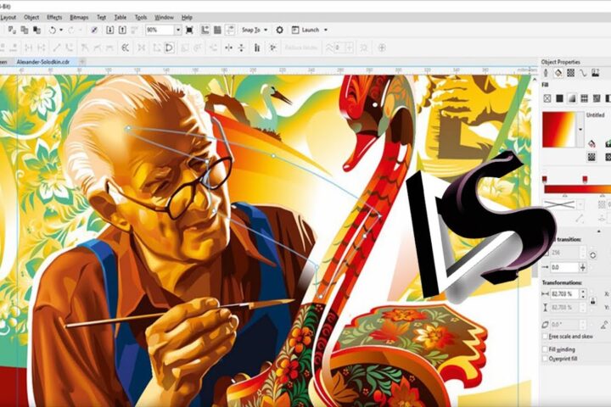Open the Snap To dropdown
The image size is (611, 407).
tap(255, 30)
